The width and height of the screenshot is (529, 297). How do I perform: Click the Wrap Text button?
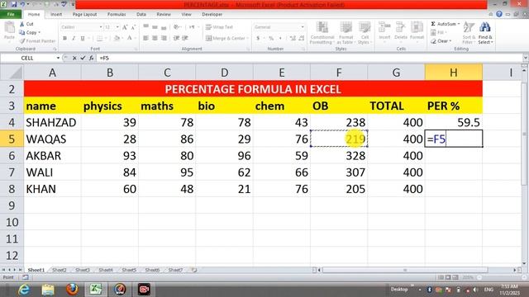219,27
